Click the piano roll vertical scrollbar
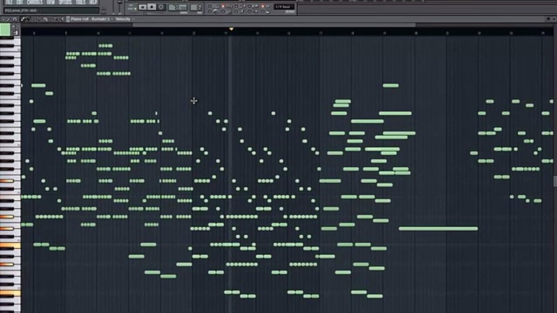Image resolution: width=557 pixels, height=313 pixels. (x=555, y=181)
